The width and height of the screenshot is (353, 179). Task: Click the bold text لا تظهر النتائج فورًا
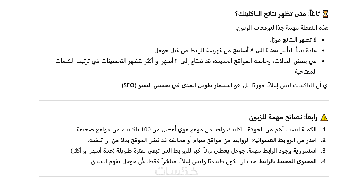tap(293, 40)
